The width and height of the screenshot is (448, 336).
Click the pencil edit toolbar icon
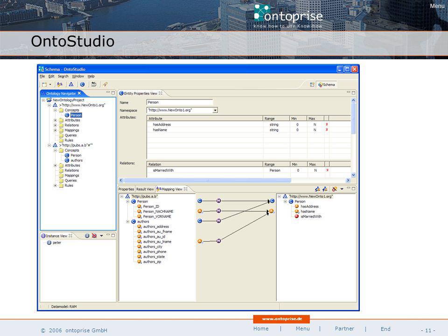[x=105, y=84]
